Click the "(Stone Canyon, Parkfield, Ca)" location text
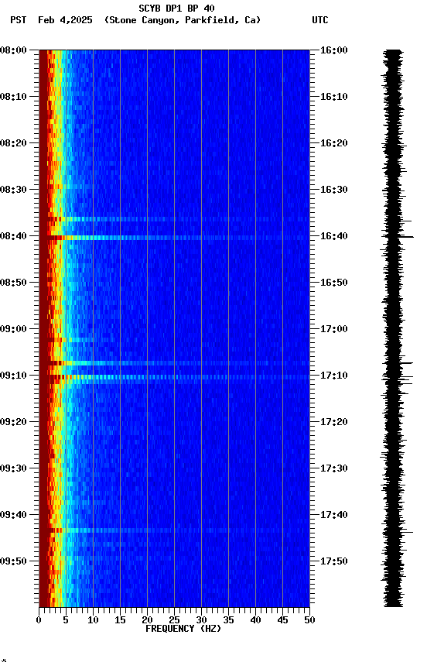 pos(183,20)
